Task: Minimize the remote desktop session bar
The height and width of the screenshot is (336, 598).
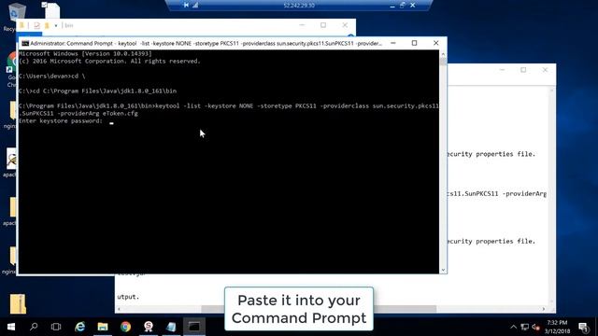Action: 392,6
